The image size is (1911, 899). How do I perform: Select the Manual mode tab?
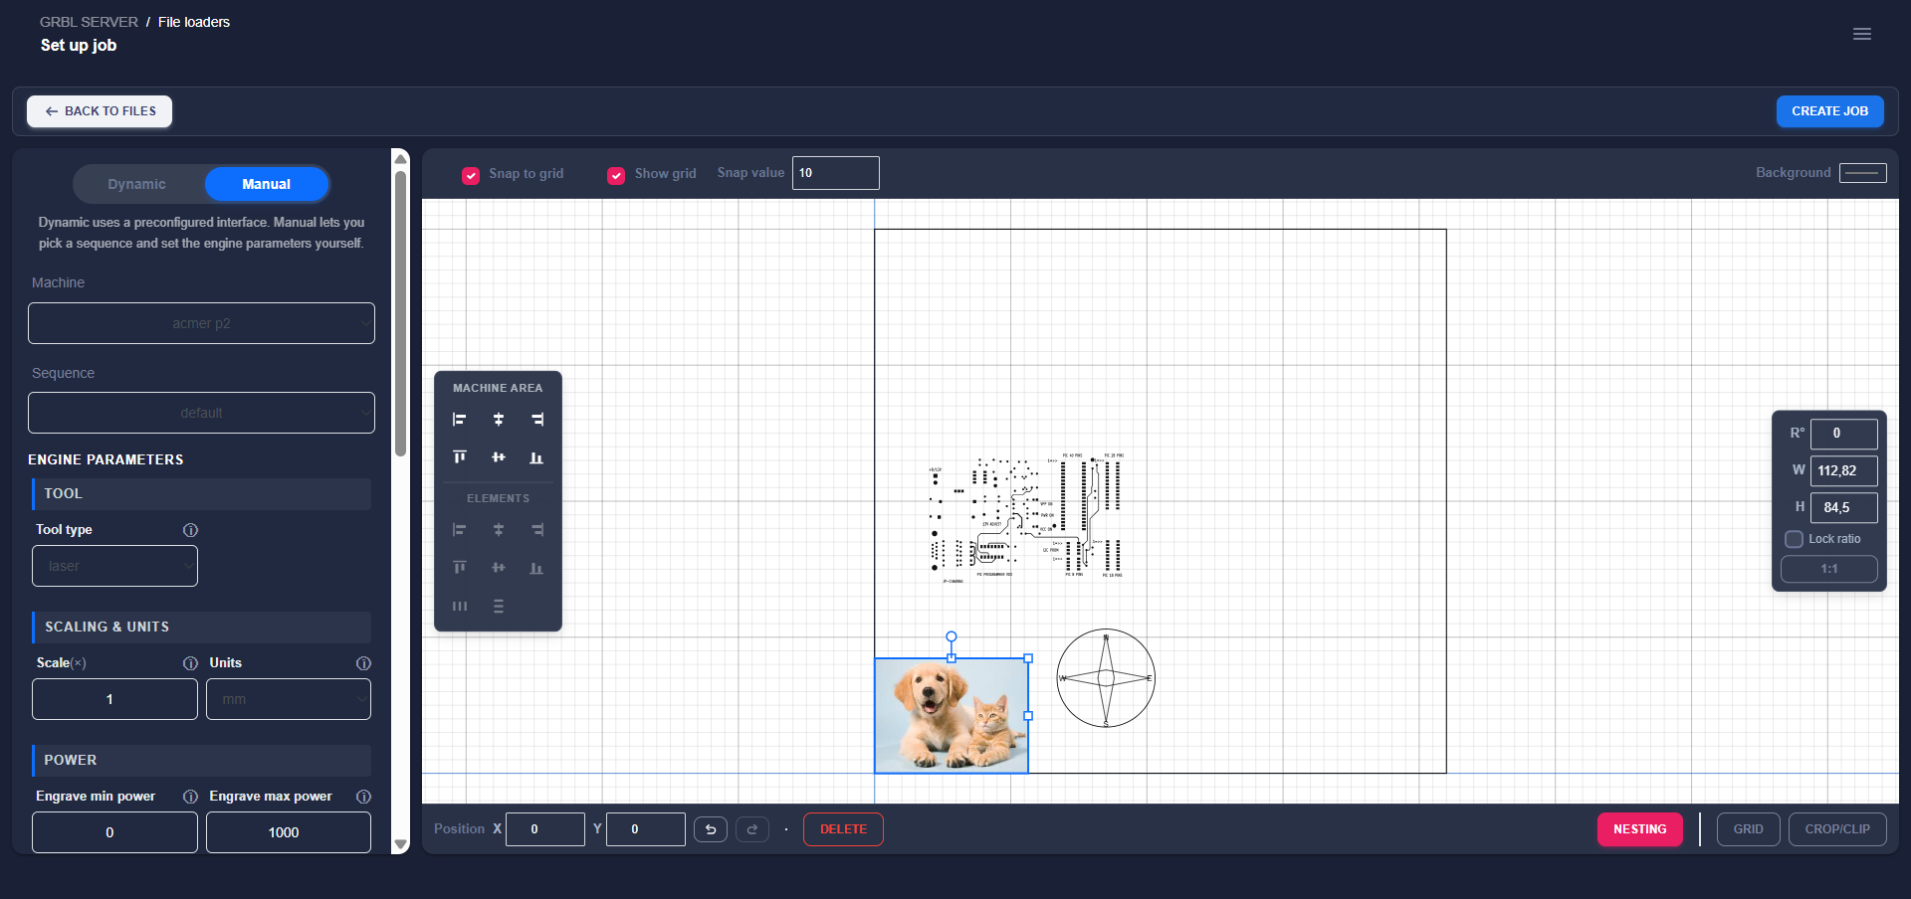[267, 184]
